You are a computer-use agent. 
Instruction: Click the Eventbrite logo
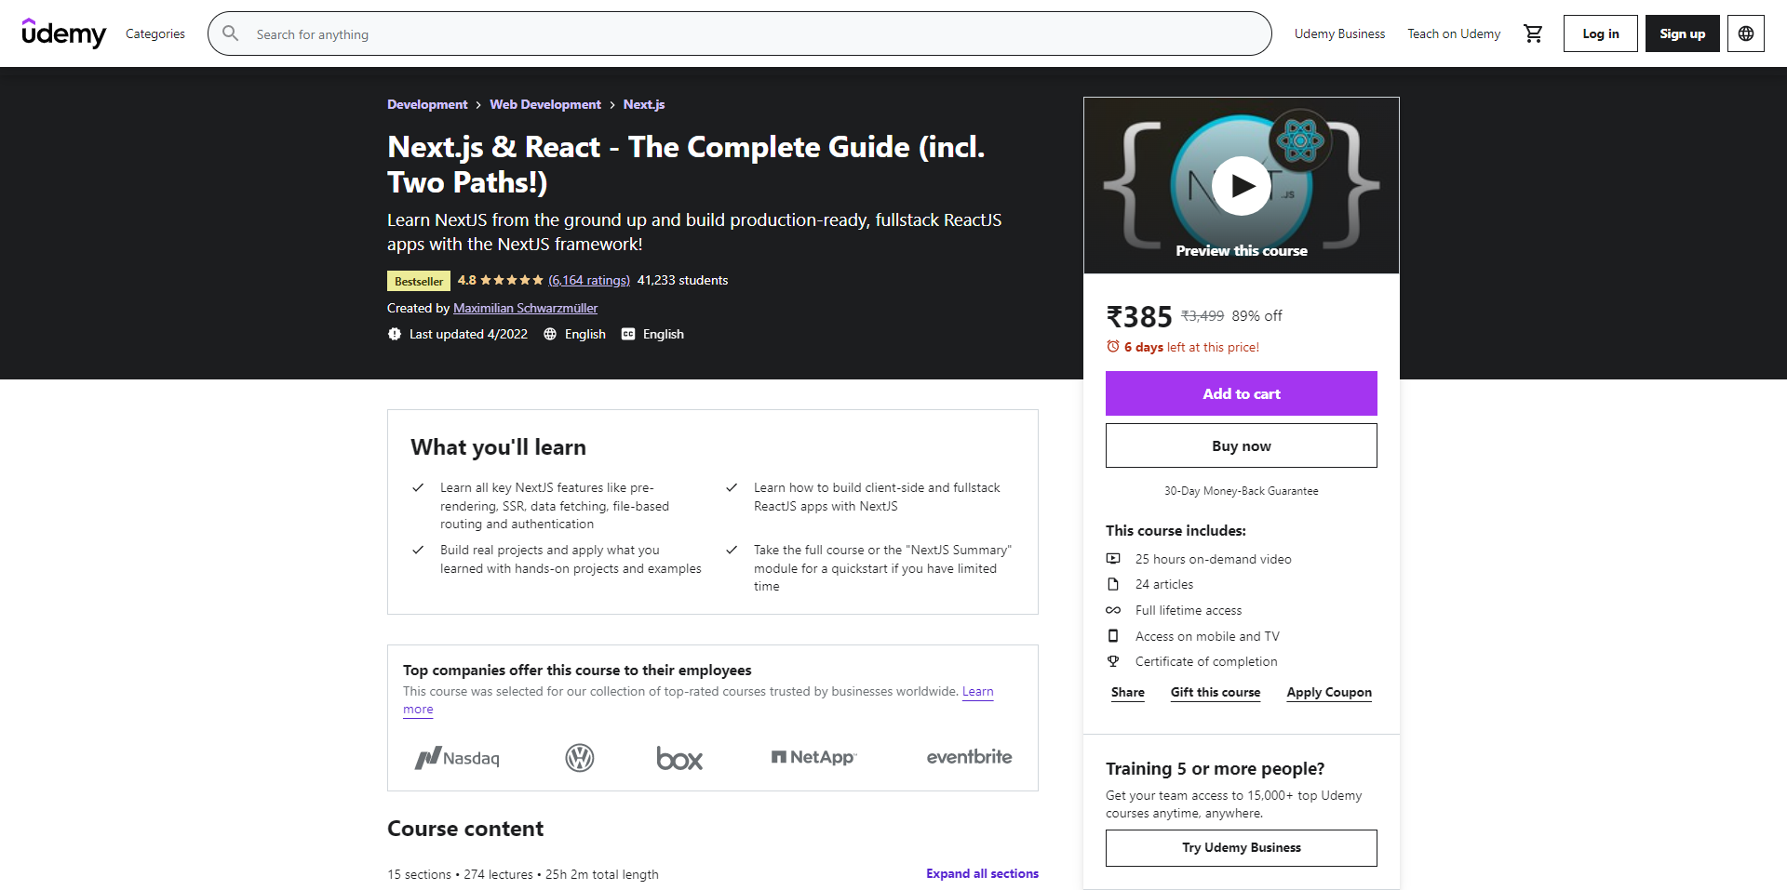coord(969,757)
